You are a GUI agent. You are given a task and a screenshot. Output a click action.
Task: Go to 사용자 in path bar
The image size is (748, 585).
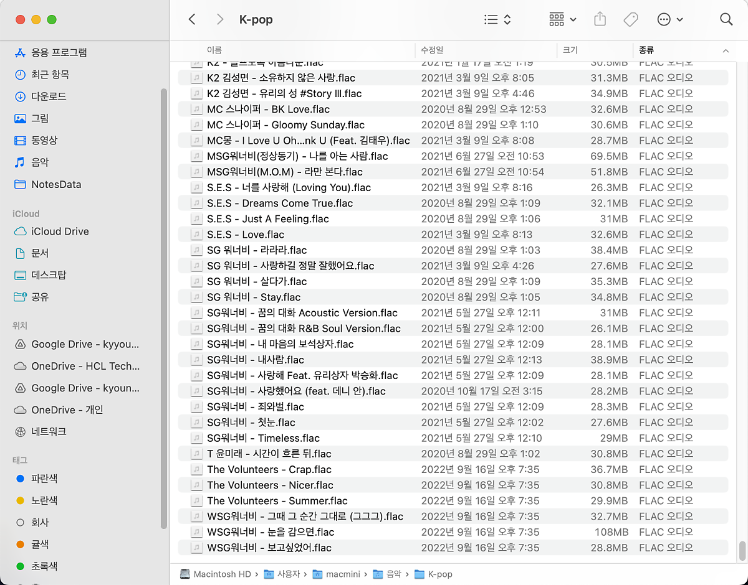[x=282, y=574]
